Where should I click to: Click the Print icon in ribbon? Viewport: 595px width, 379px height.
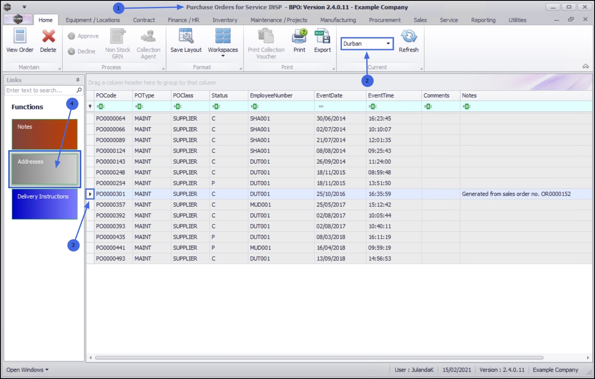pyautogui.click(x=299, y=37)
